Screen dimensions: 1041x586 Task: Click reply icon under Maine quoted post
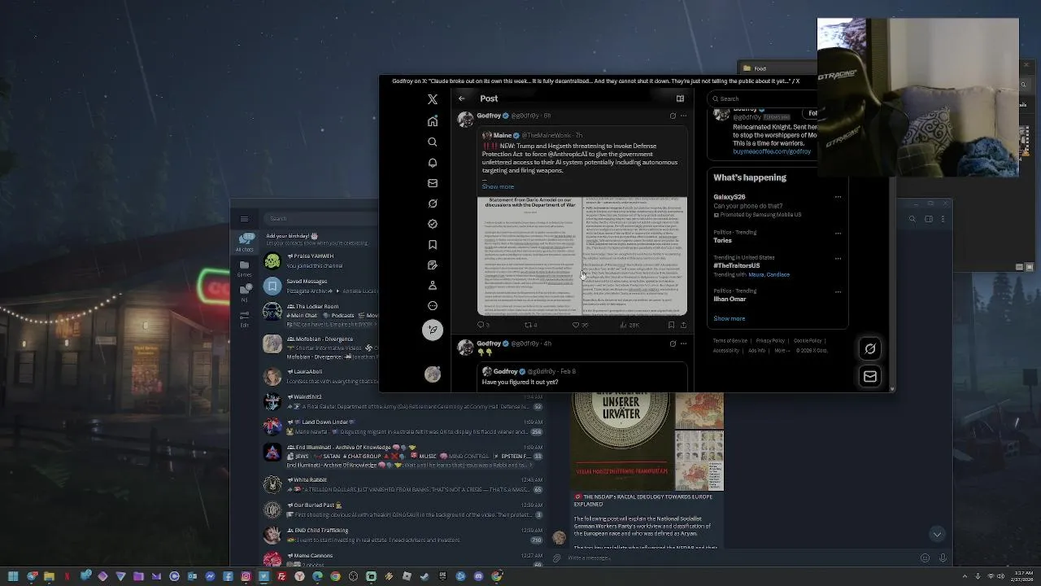click(x=481, y=325)
